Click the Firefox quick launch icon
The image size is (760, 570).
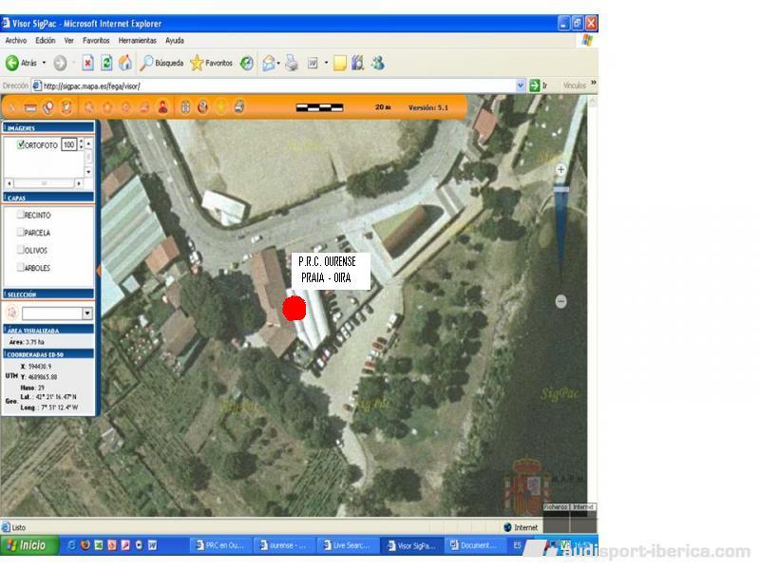pyautogui.click(x=85, y=545)
